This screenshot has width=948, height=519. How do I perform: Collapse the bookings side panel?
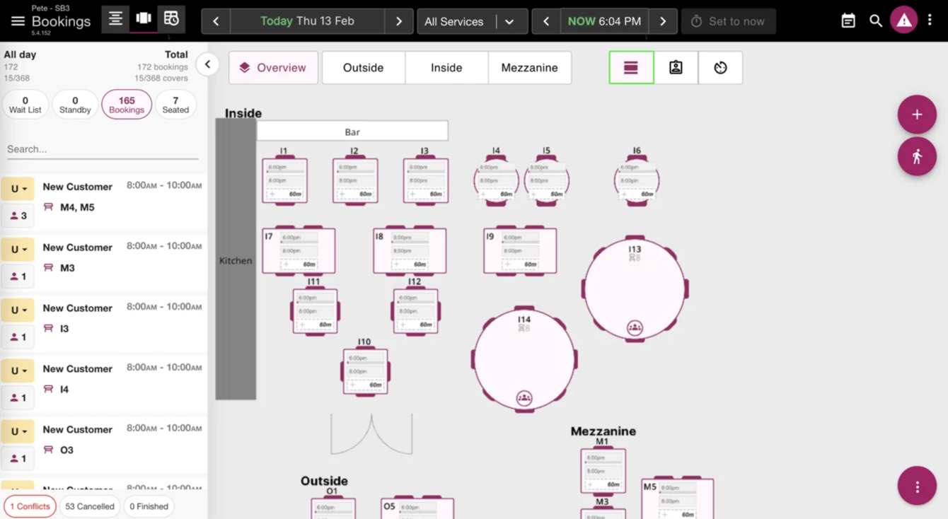tap(207, 64)
